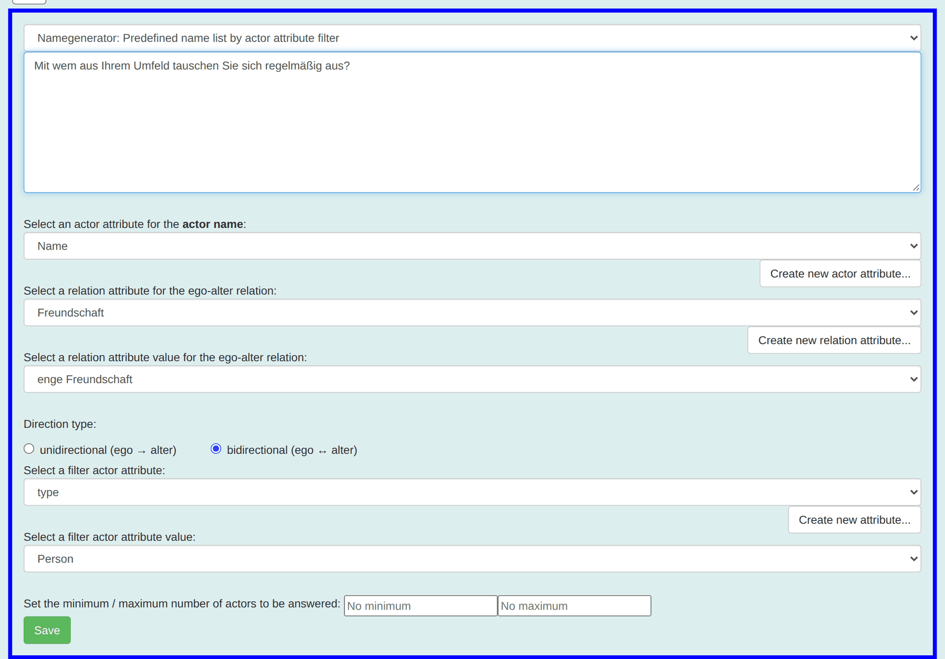Open the Freundschaft relation attribute dropdown
Image resolution: width=945 pixels, height=659 pixels.
[x=472, y=313]
